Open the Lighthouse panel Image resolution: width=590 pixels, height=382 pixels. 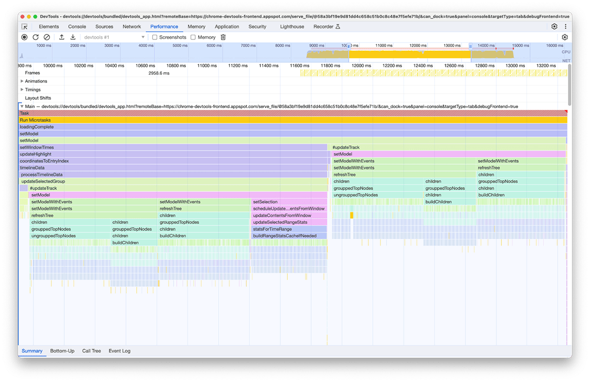tap(291, 27)
